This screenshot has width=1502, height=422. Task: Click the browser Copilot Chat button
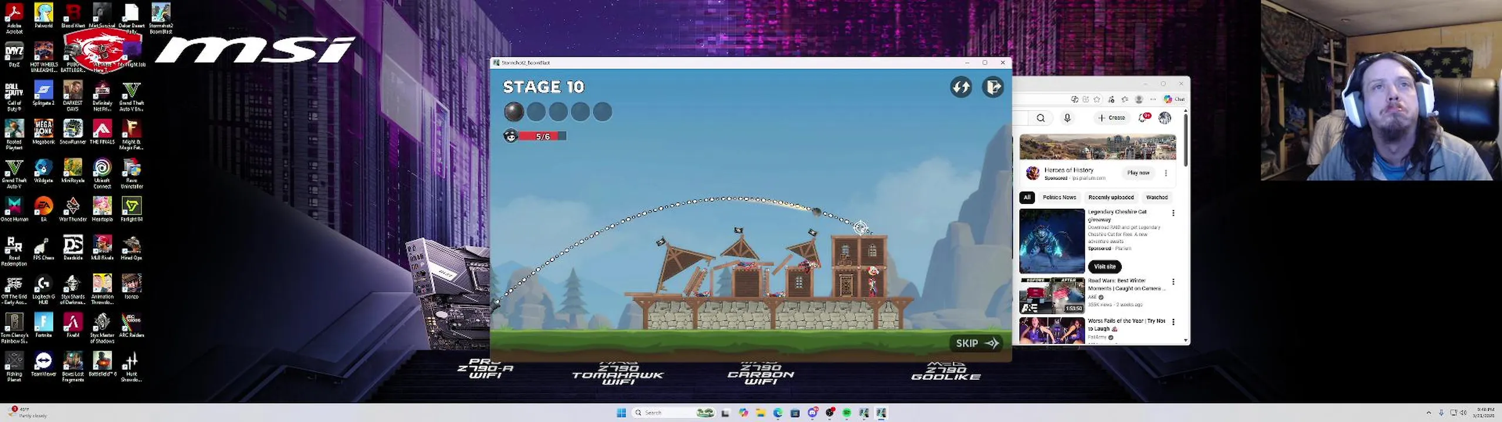(x=1175, y=99)
